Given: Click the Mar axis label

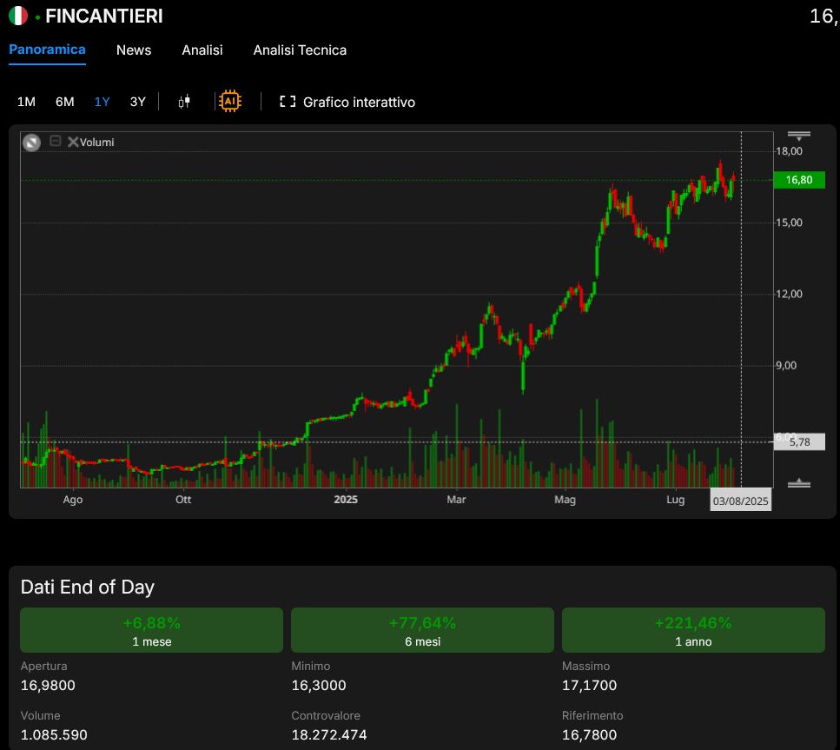Looking at the screenshot, I should click(456, 499).
